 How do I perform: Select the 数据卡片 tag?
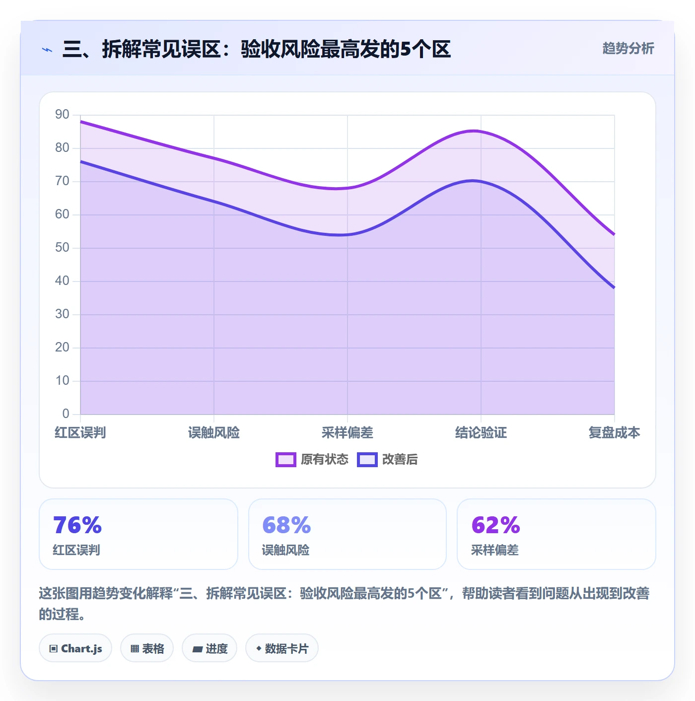click(282, 648)
